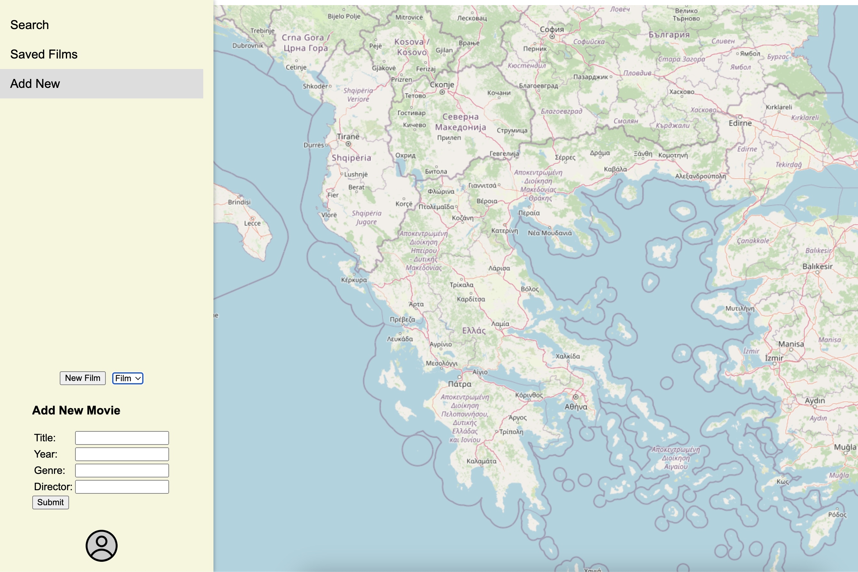The image size is (858, 572).
Task: Click the Скопје capital marker on map
Action: pyautogui.click(x=442, y=92)
